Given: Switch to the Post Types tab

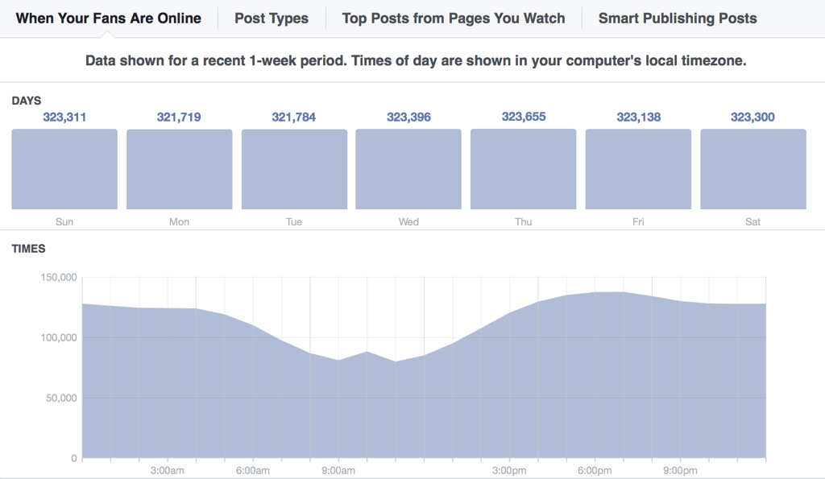Looking at the screenshot, I should [272, 19].
